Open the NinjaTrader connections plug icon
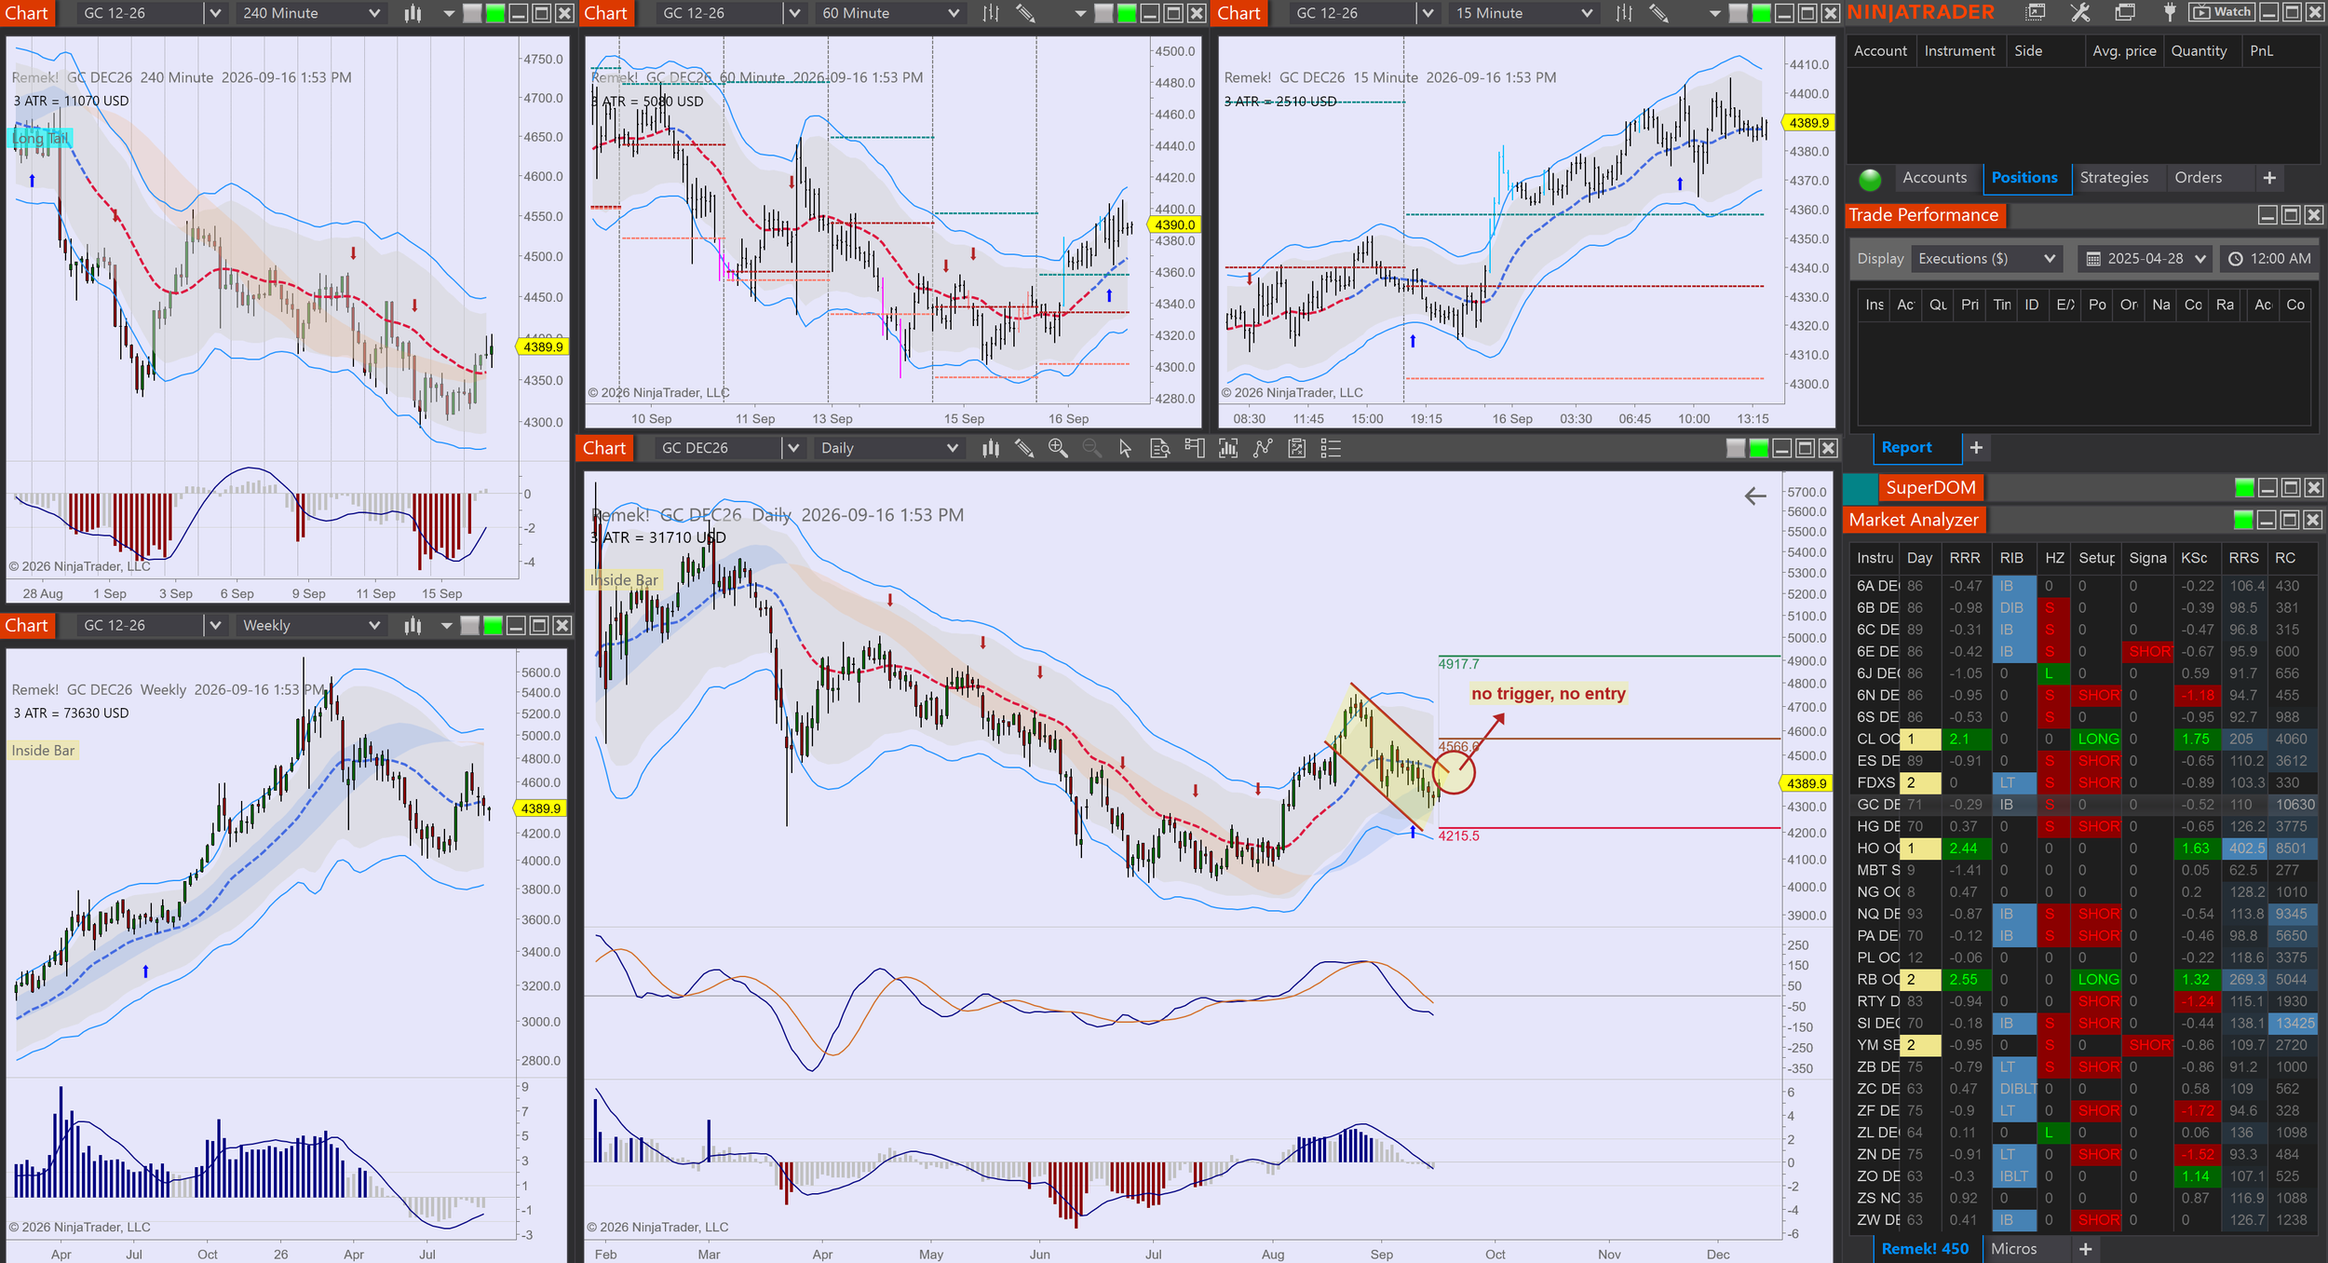The height and width of the screenshot is (1263, 2328). coord(2170,12)
